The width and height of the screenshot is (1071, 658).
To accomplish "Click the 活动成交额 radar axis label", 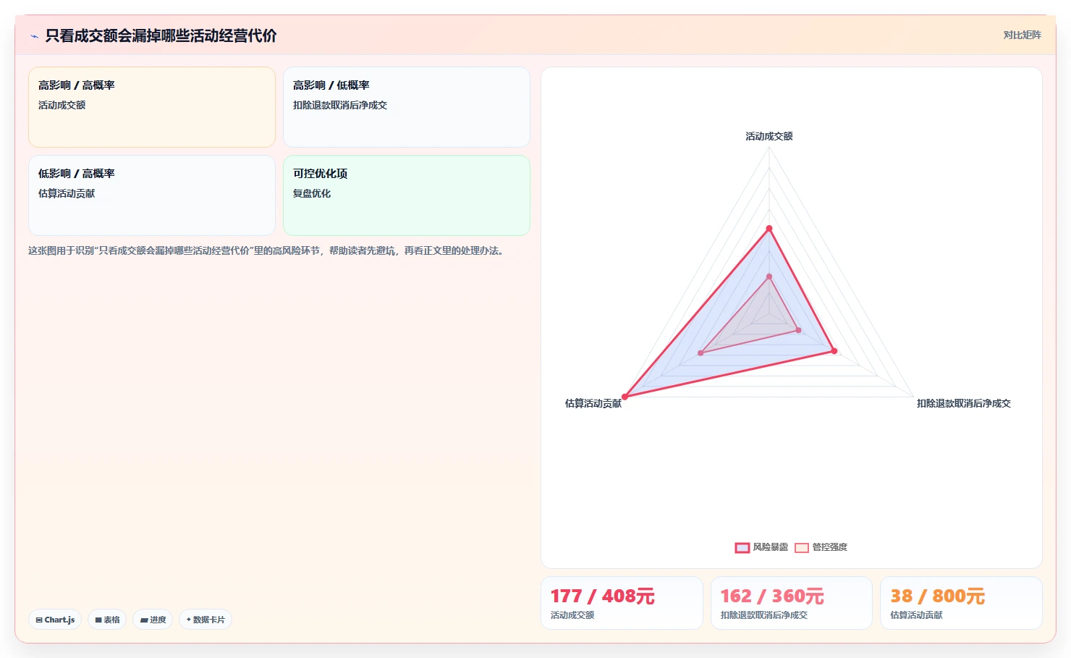I will [769, 136].
